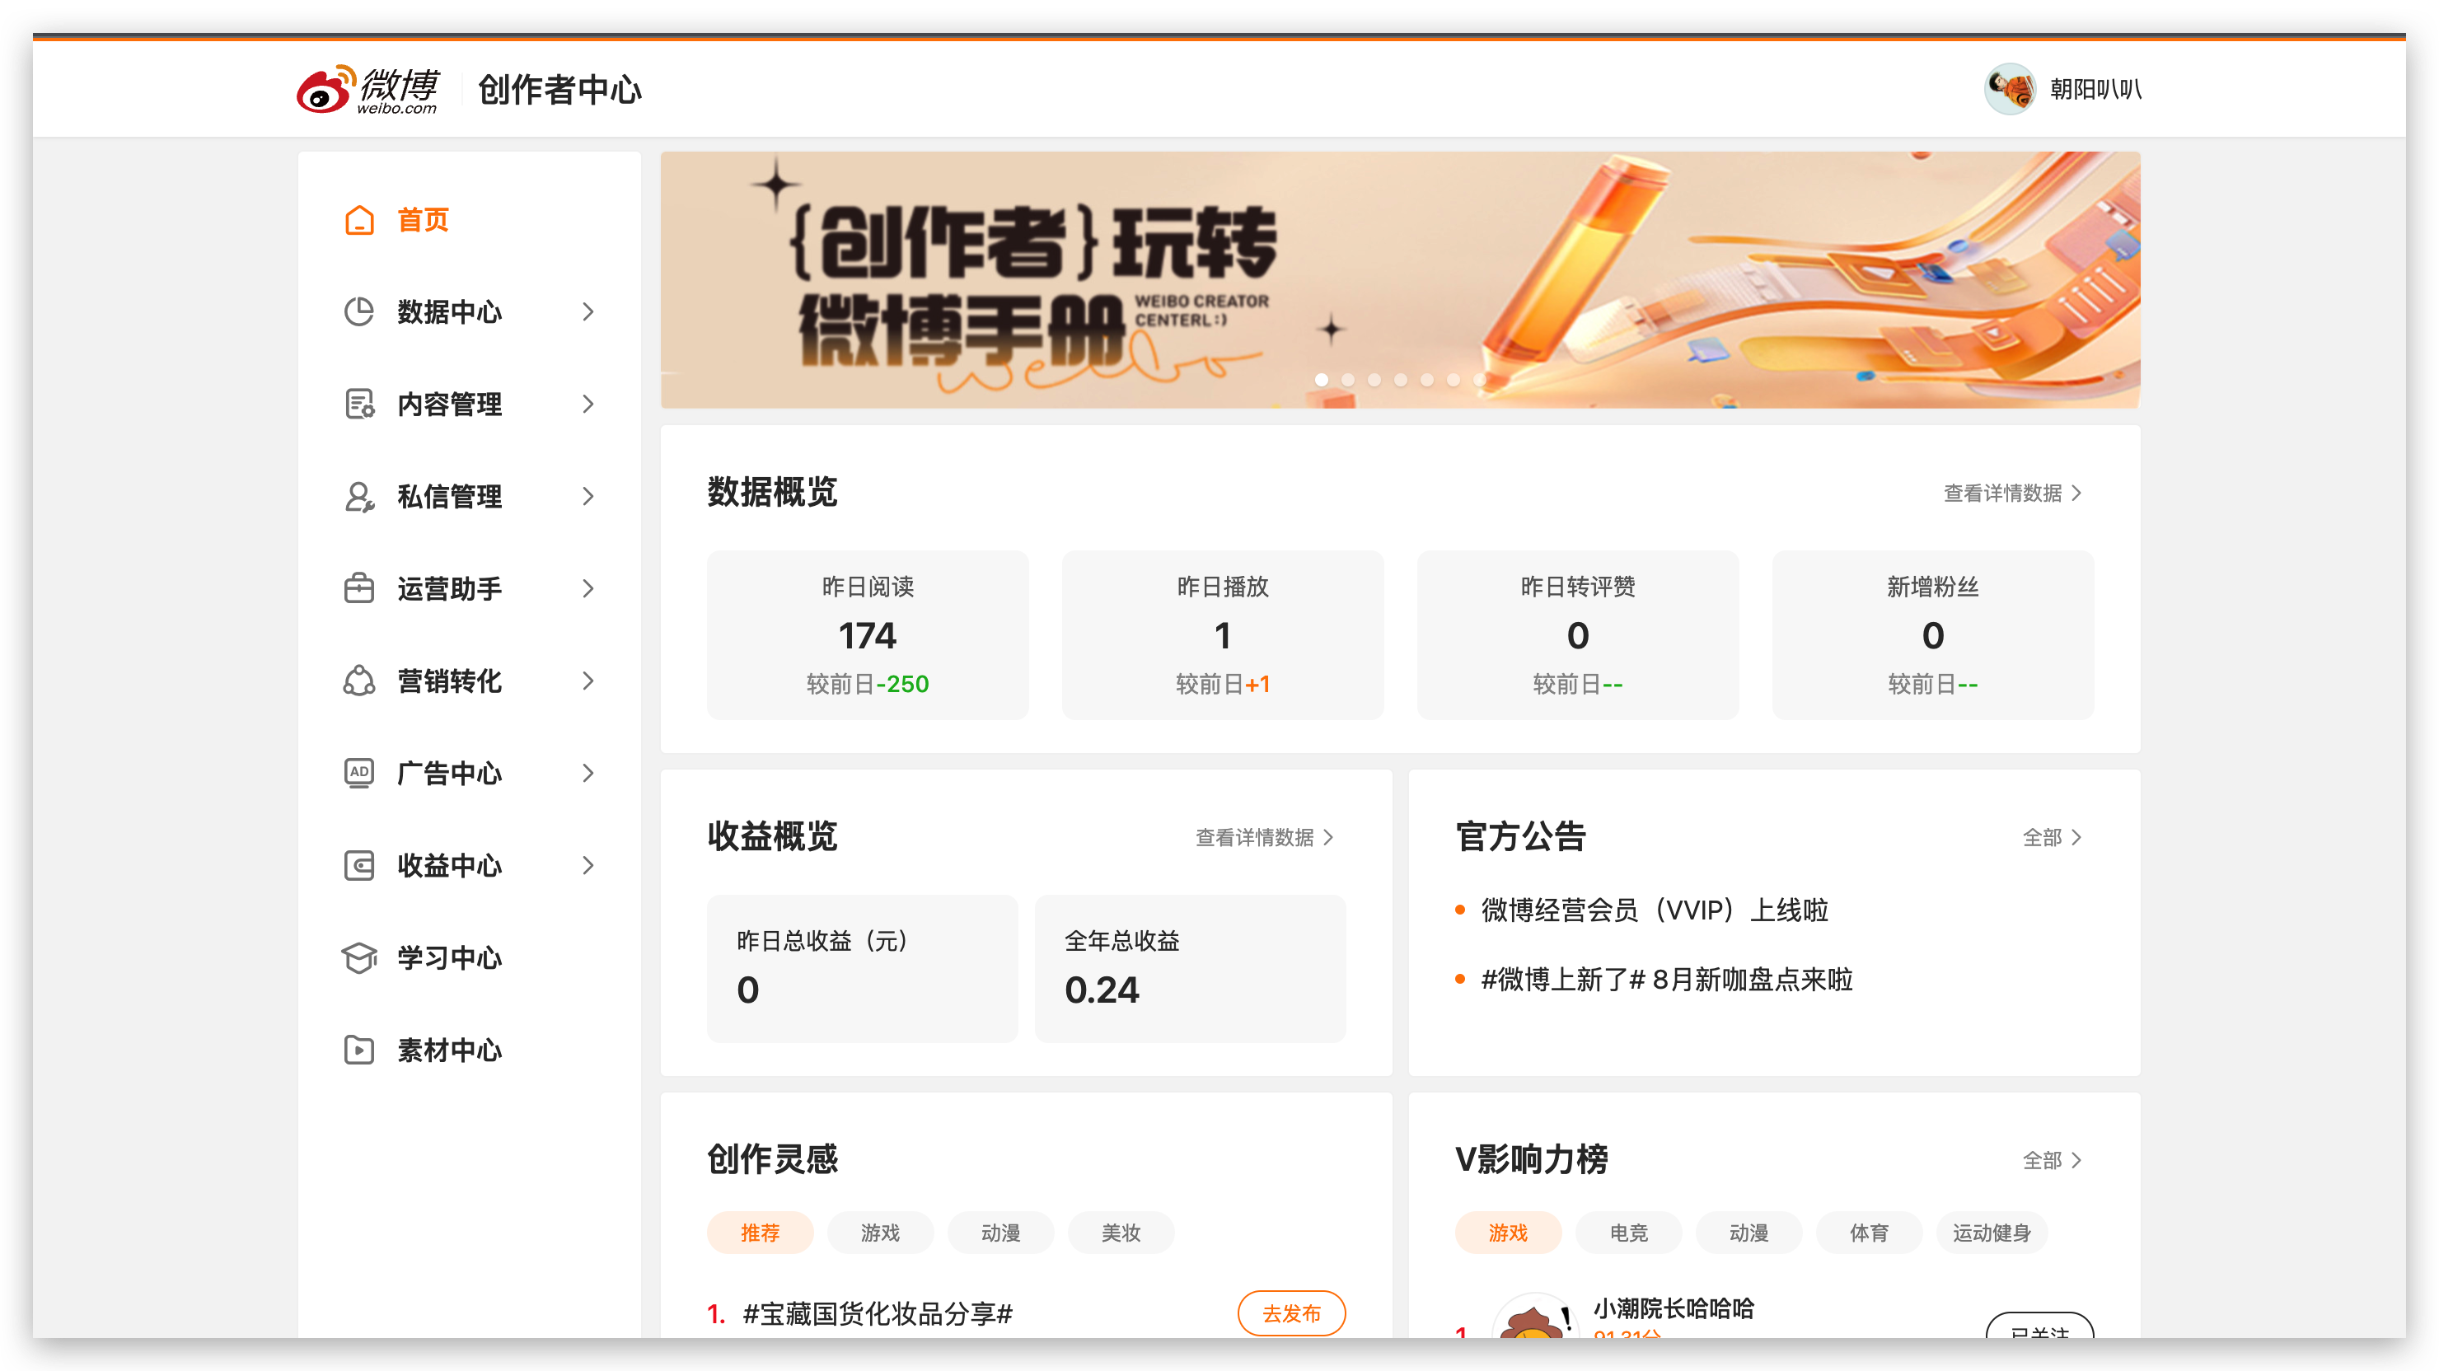Select the 游戏 tab in 创作灵感
Screen dimensions: 2439x1371
click(879, 1233)
